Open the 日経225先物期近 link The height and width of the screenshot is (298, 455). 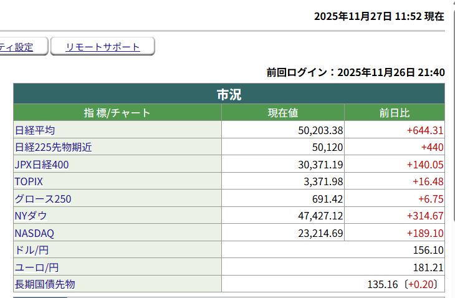click(x=53, y=148)
